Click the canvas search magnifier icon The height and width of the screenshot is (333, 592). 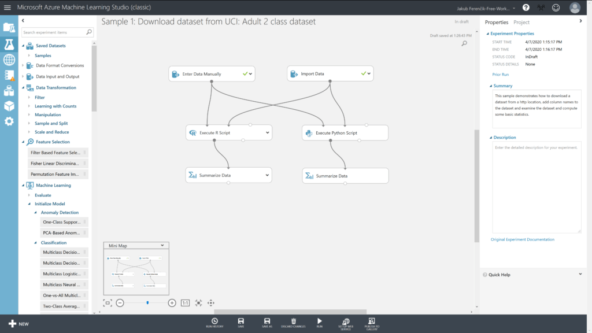click(x=464, y=43)
